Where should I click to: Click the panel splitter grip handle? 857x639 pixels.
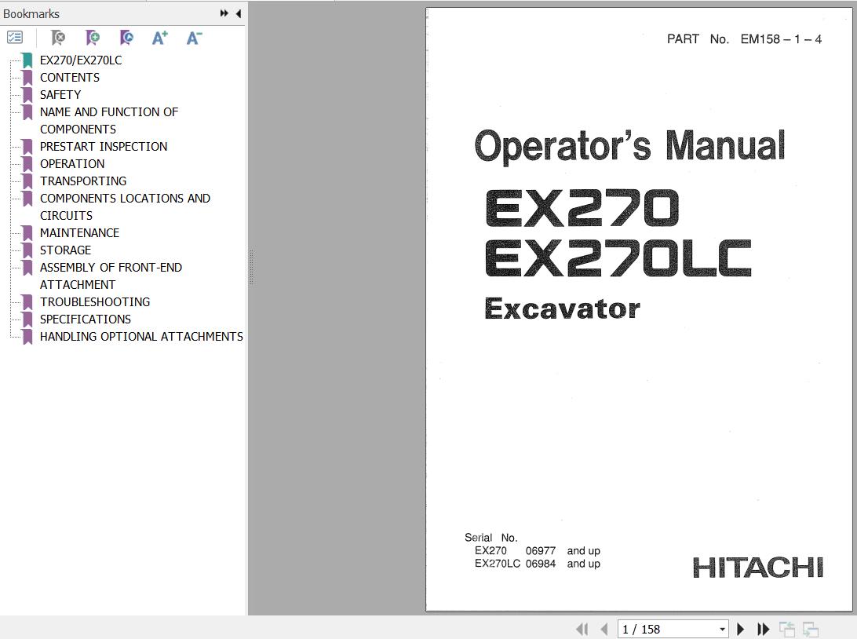[251, 268]
